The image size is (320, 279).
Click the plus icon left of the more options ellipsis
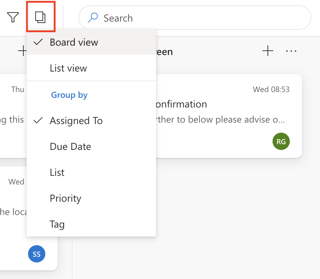click(268, 51)
